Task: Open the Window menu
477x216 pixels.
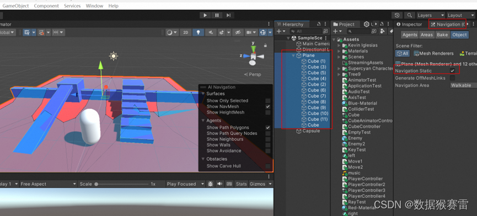Action: [x=94, y=6]
